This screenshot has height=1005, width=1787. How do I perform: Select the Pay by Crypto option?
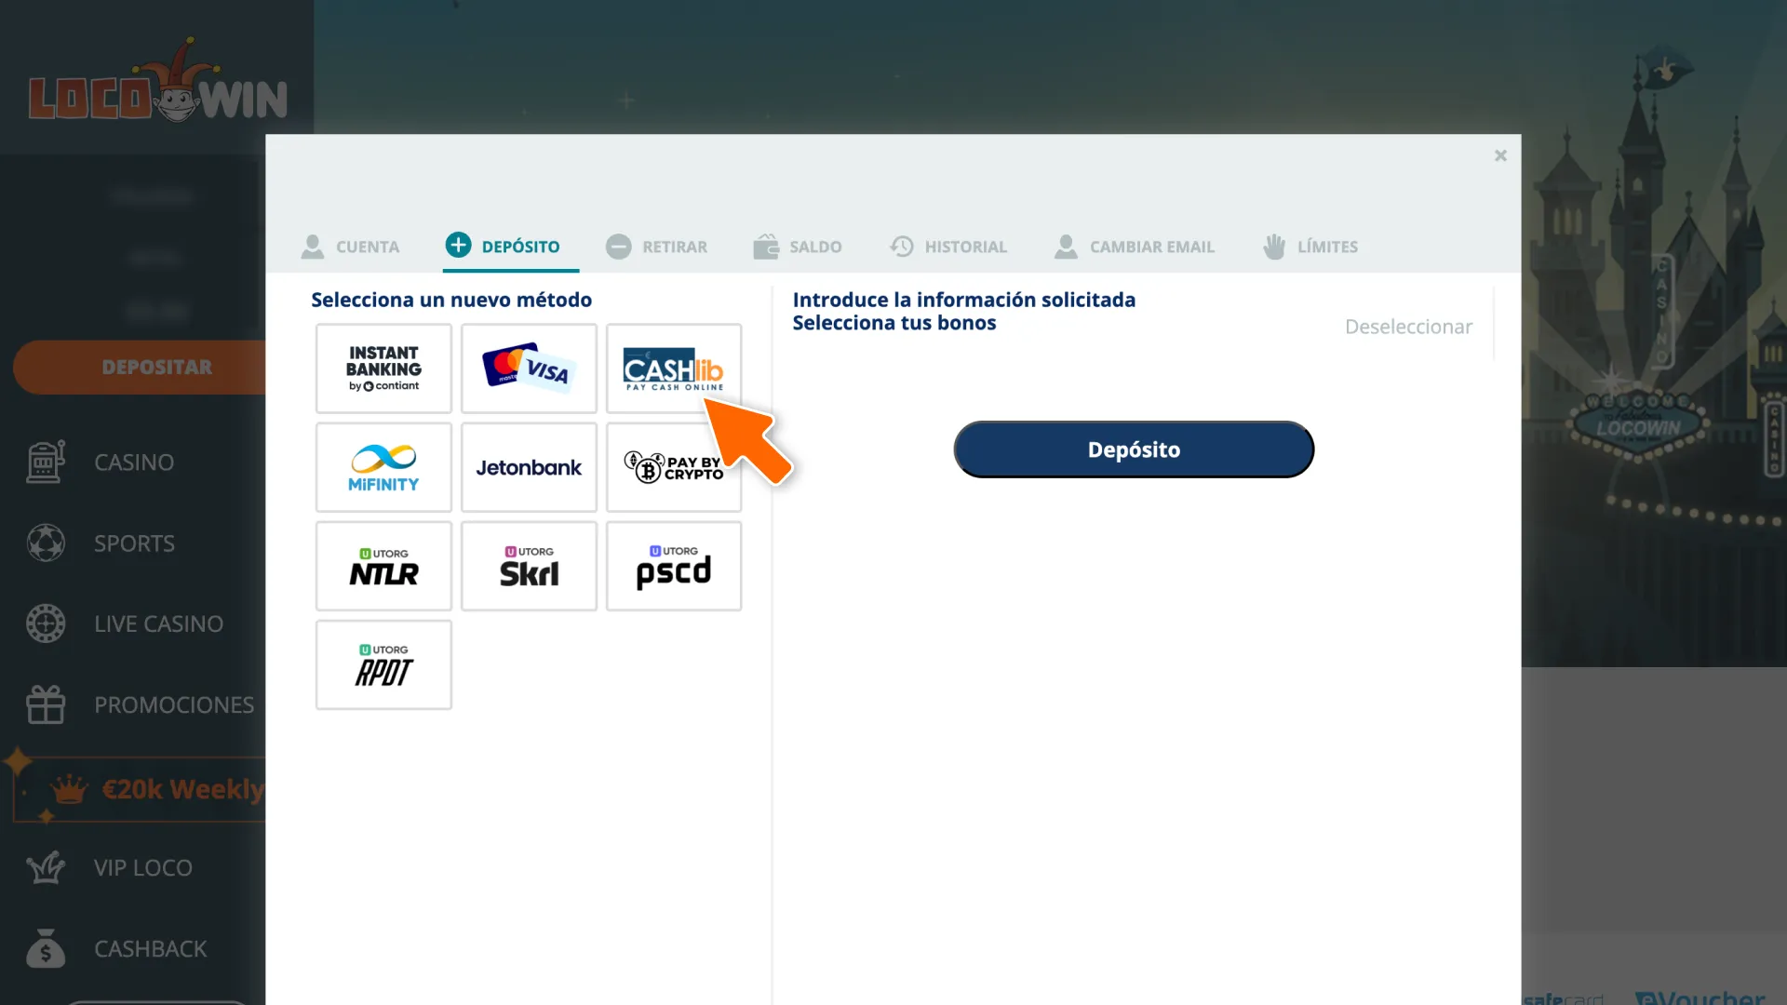(674, 467)
